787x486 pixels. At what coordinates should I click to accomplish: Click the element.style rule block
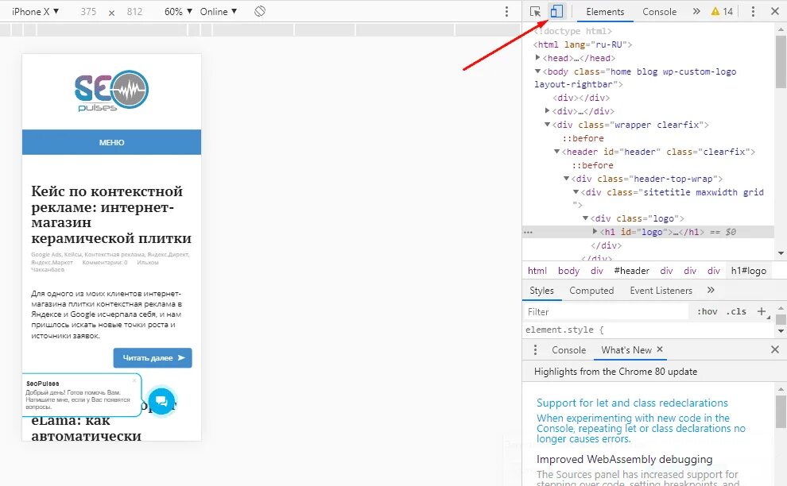pos(564,330)
